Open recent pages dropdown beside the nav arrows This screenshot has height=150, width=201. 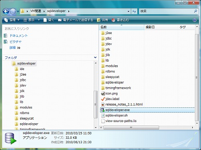click(18, 12)
